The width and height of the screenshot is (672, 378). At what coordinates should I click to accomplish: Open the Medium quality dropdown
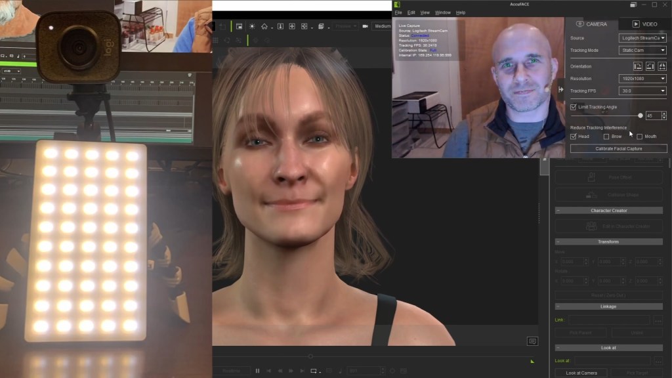[383, 26]
